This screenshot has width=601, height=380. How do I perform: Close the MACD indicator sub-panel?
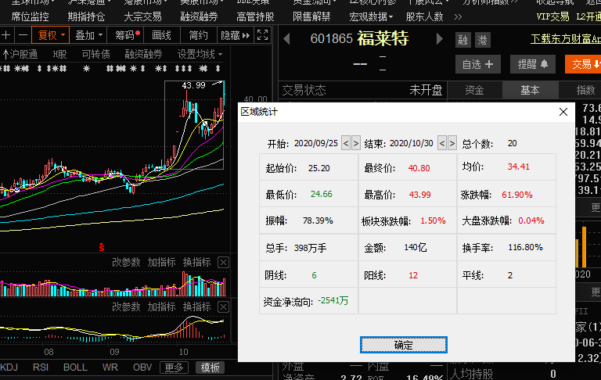[223, 307]
